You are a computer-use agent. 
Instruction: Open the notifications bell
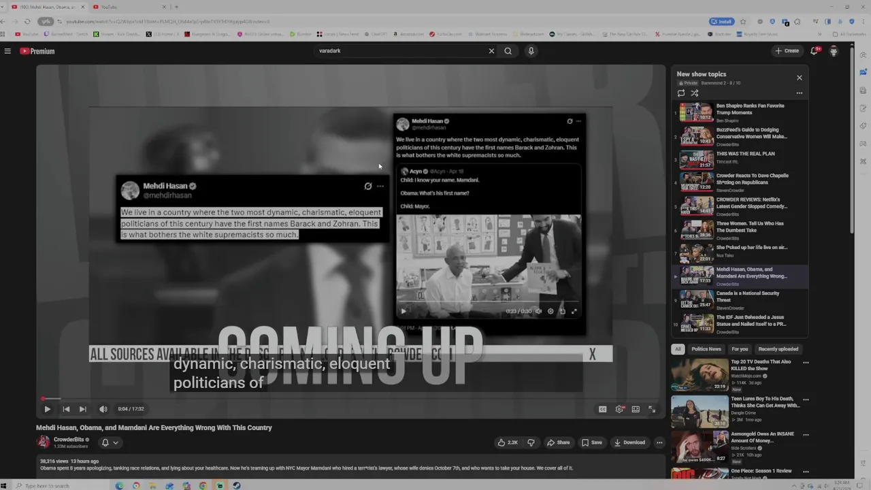814,51
